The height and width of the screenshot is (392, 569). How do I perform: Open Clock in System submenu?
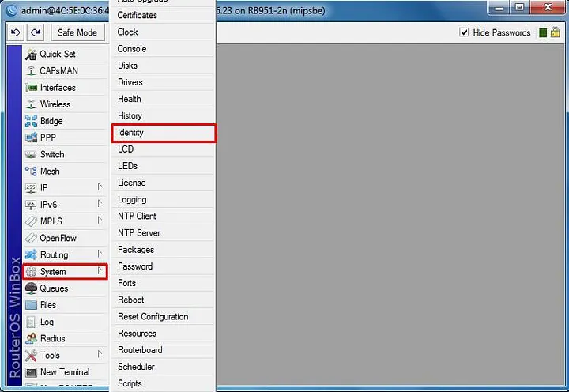click(163, 32)
